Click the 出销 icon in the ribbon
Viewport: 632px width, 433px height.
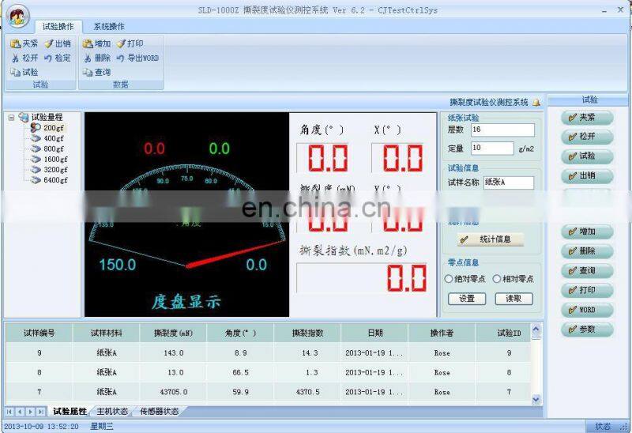[48, 43]
